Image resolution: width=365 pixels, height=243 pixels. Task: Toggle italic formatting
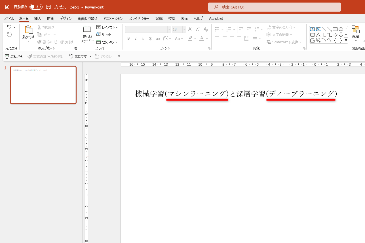pyautogui.click(x=136, y=38)
